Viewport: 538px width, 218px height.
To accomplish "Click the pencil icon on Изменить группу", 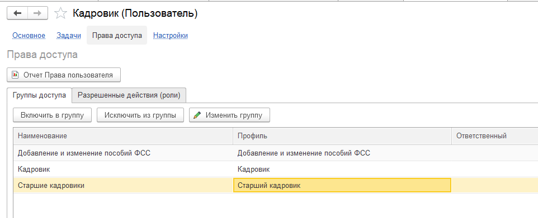I will [197, 115].
